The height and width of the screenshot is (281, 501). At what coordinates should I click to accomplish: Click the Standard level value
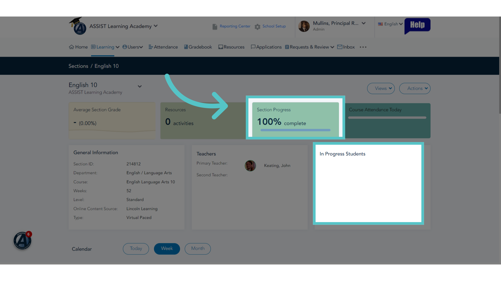pyautogui.click(x=135, y=200)
